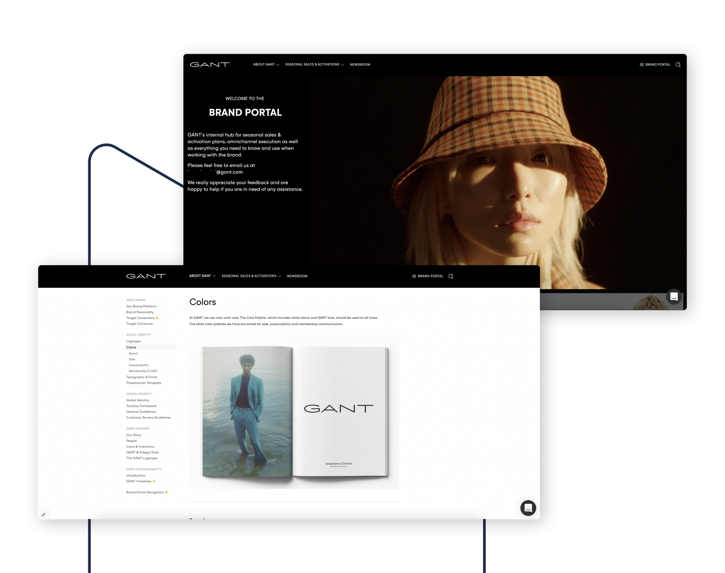
Task: Open Typography & Fonts page
Action: [x=142, y=377]
